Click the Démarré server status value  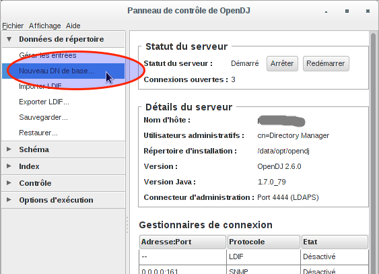(244, 63)
